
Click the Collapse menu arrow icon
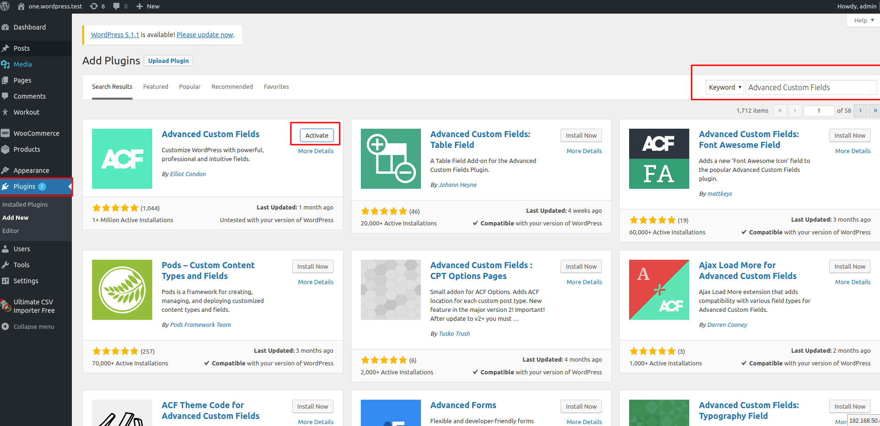(x=5, y=326)
